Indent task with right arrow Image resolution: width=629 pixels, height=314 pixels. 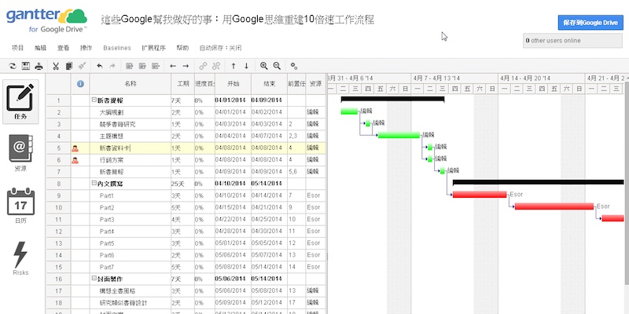[186, 66]
